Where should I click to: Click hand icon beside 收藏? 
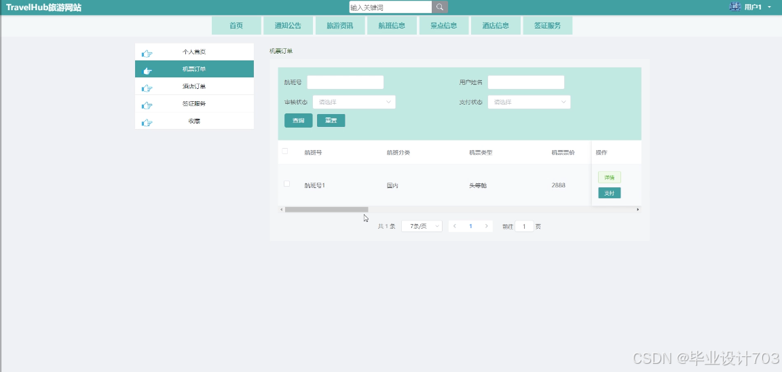(147, 123)
